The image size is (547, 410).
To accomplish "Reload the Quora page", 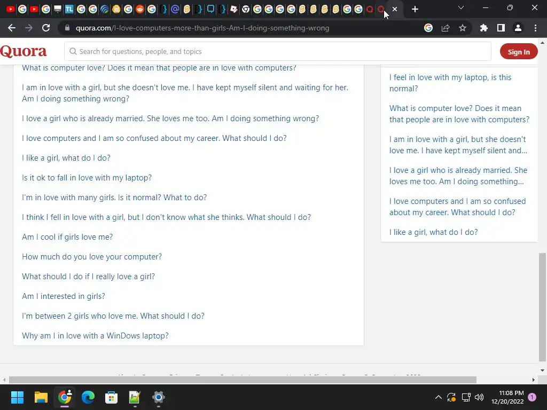I will 46,28.
